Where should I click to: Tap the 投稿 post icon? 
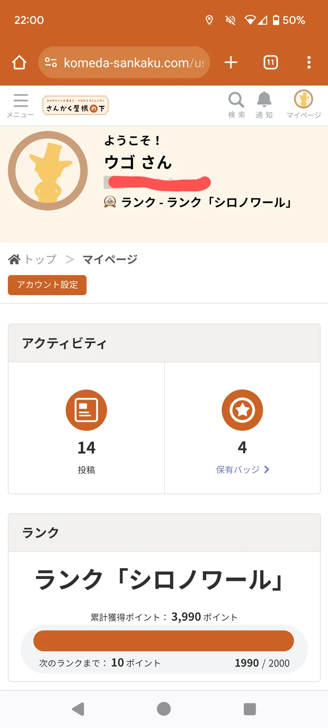click(x=86, y=410)
